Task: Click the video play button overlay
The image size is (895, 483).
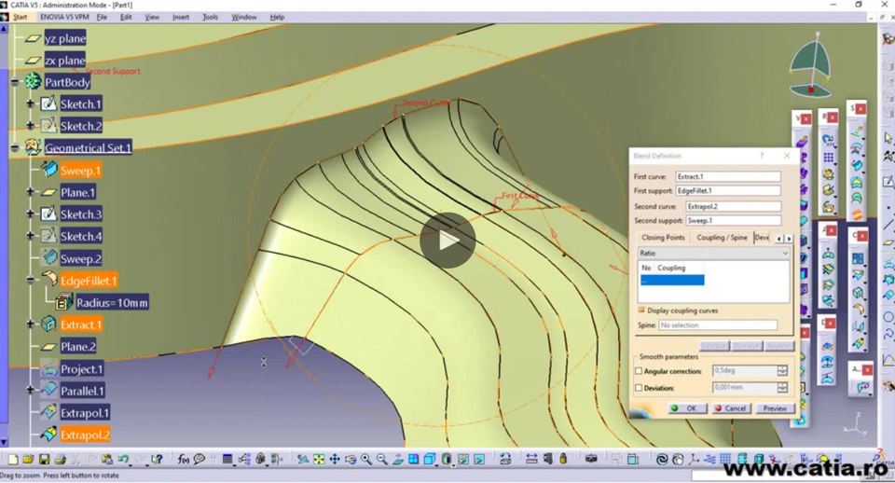Action: click(447, 241)
